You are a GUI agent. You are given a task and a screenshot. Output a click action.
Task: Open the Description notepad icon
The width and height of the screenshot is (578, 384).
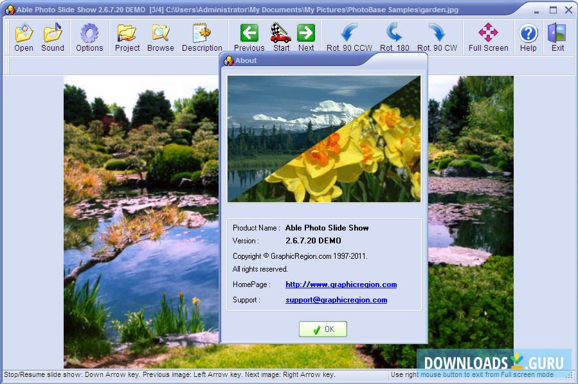coord(202,37)
